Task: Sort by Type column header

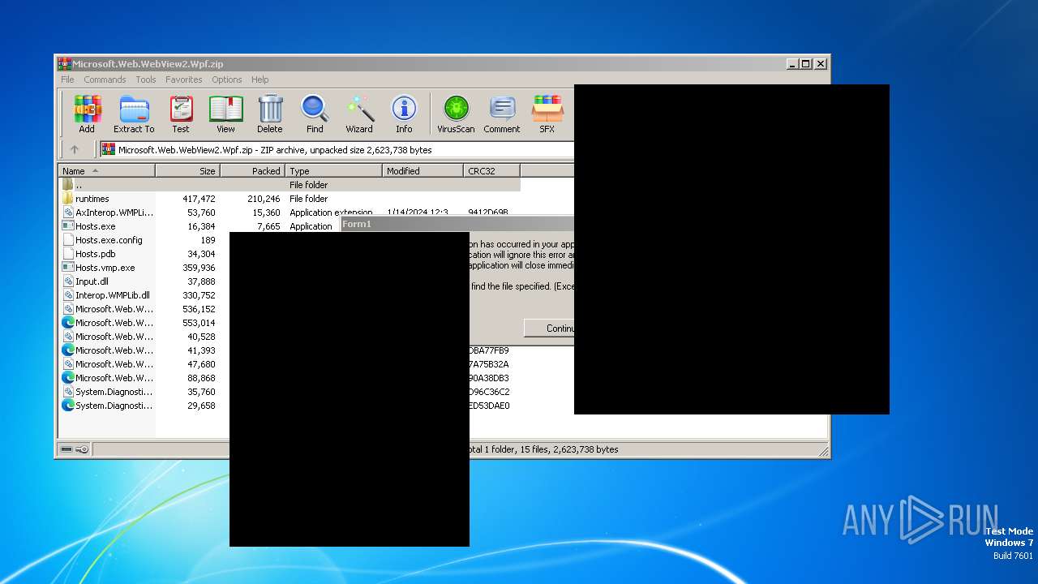Action: (x=334, y=170)
